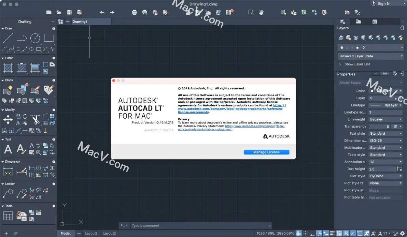Image resolution: width=407 pixels, height=237 pixels.
Task: Open the Autodesk privacy statement link
Action: 231,128
